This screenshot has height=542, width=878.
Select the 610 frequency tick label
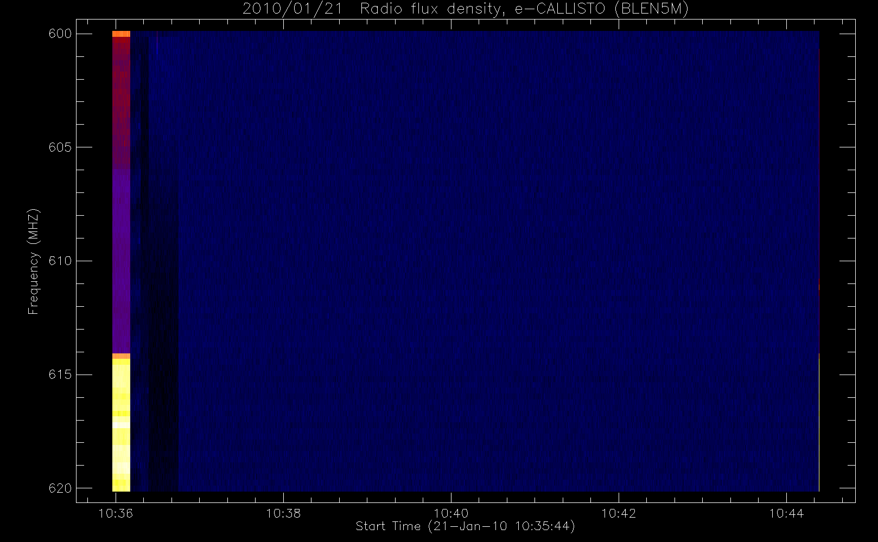(60, 261)
